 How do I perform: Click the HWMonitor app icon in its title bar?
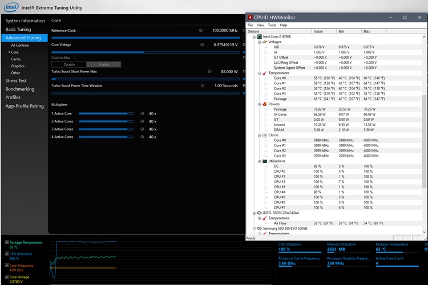tap(250, 18)
